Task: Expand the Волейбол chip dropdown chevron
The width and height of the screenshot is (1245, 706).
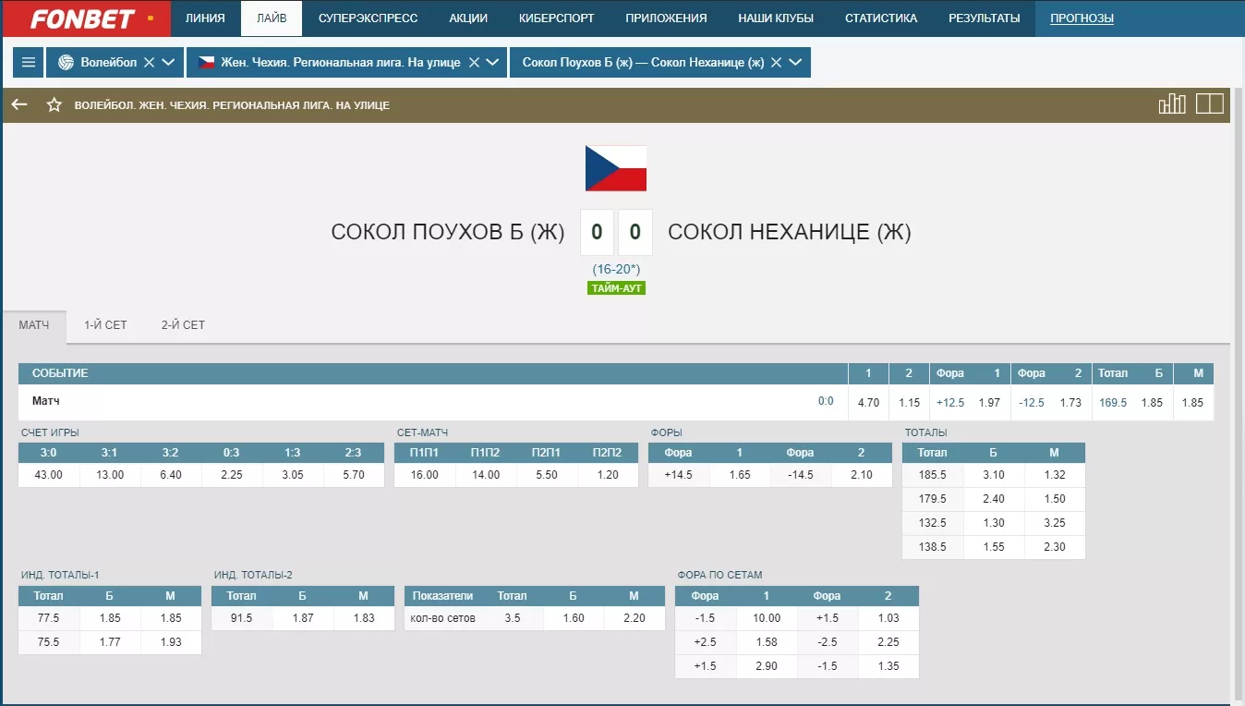Action: point(169,62)
